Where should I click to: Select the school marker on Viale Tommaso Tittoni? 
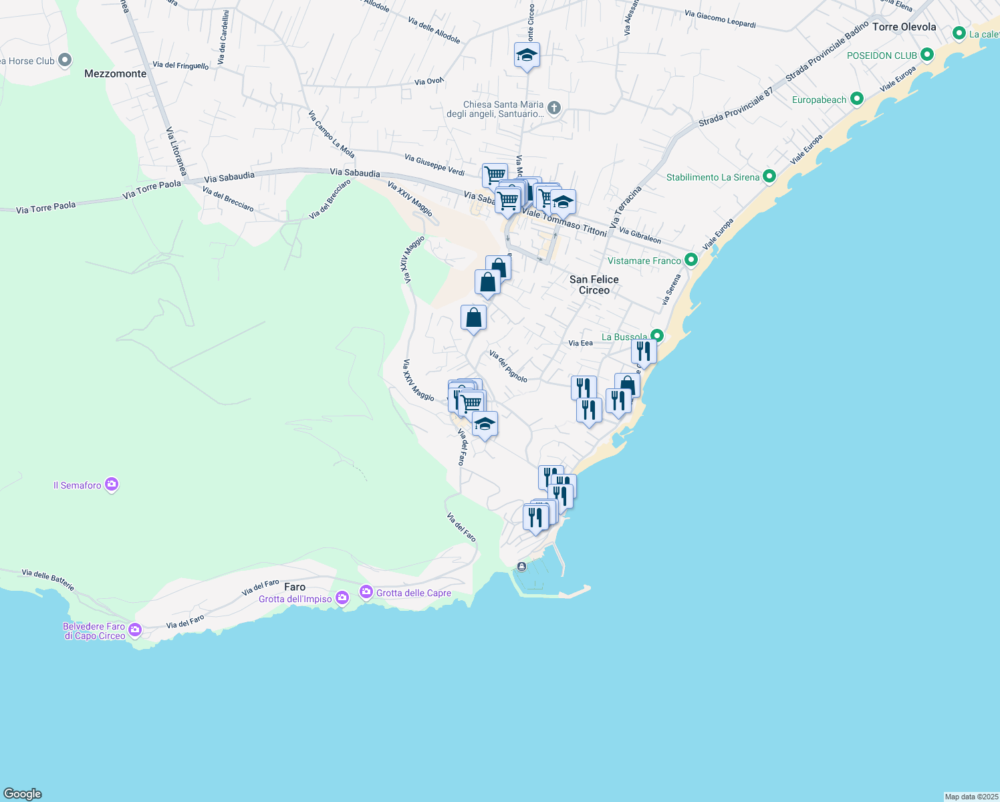click(563, 203)
